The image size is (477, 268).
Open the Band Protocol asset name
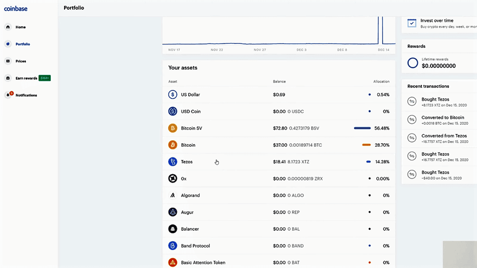click(x=195, y=246)
